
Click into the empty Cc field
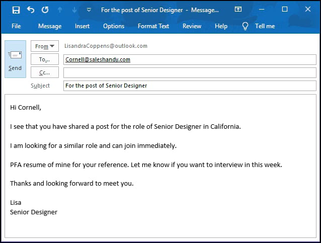coord(190,72)
